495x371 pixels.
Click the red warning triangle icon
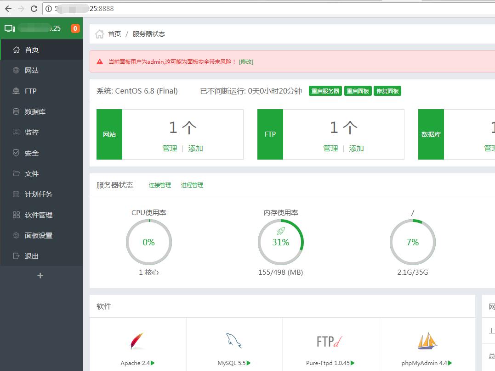pyautogui.click(x=100, y=62)
